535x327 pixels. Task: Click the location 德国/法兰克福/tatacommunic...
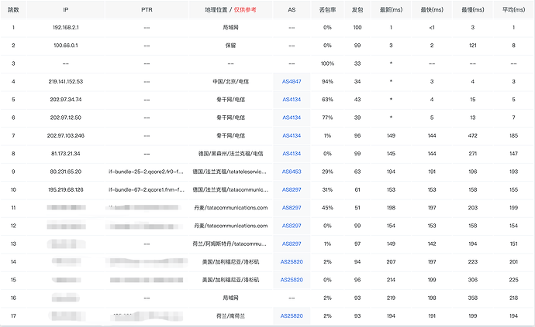[230, 189]
